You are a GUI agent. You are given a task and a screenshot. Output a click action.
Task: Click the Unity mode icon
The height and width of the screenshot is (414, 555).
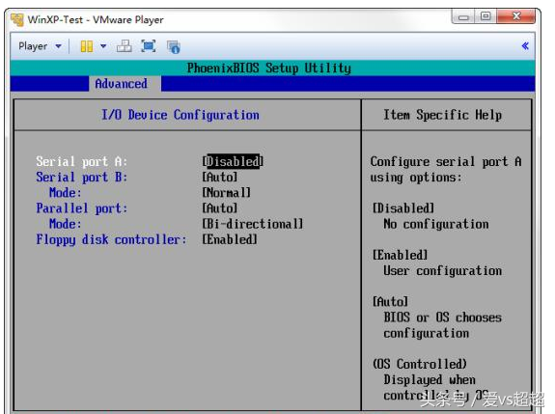(x=174, y=46)
